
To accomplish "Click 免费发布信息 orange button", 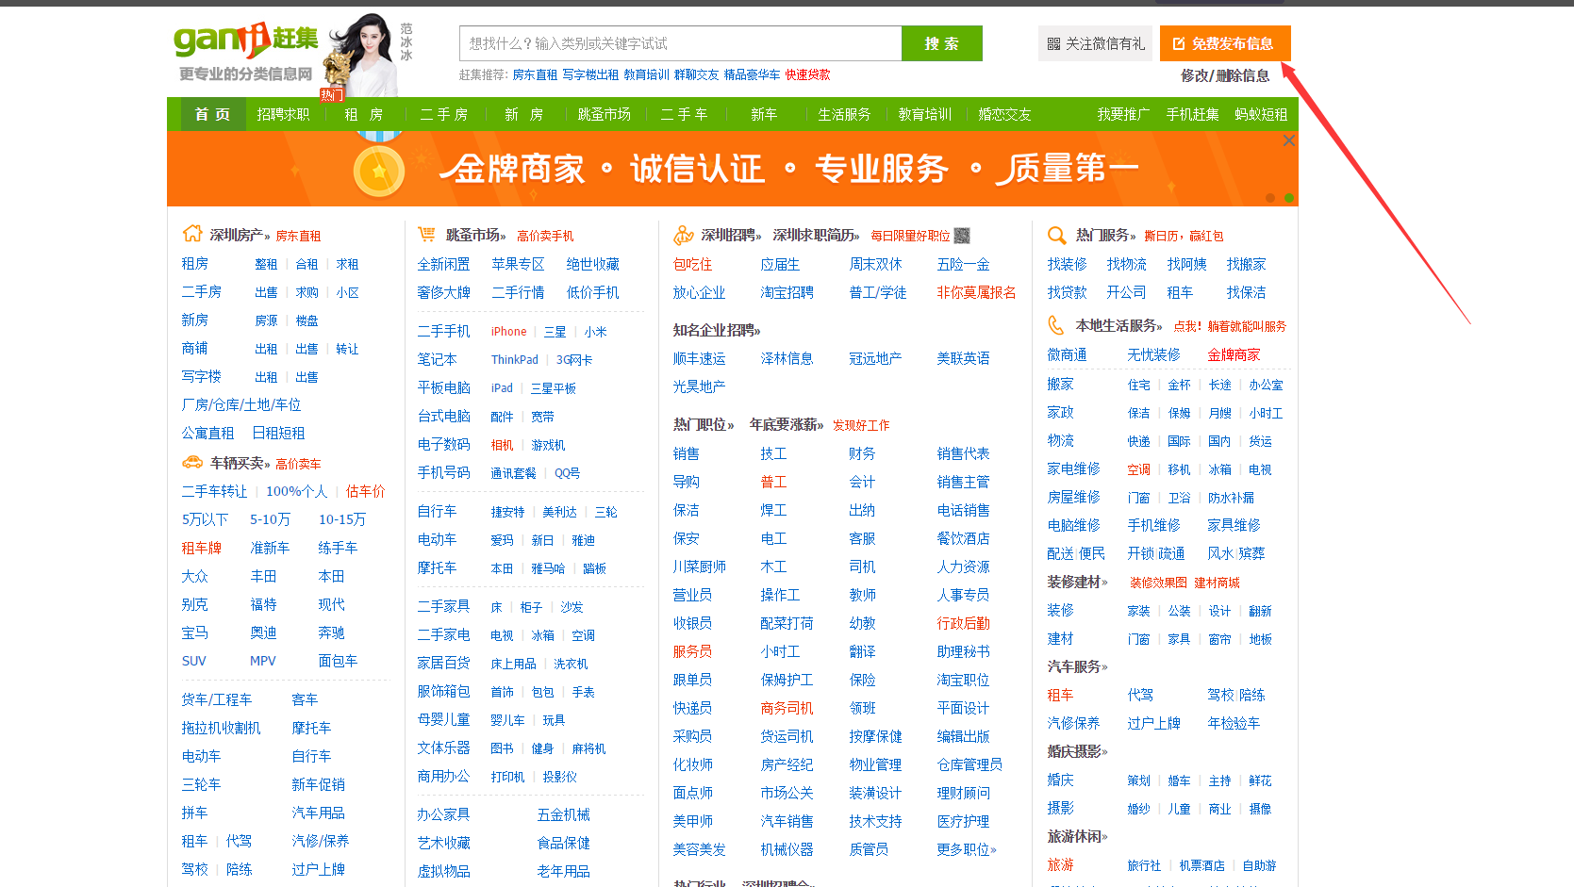I will point(1225,43).
